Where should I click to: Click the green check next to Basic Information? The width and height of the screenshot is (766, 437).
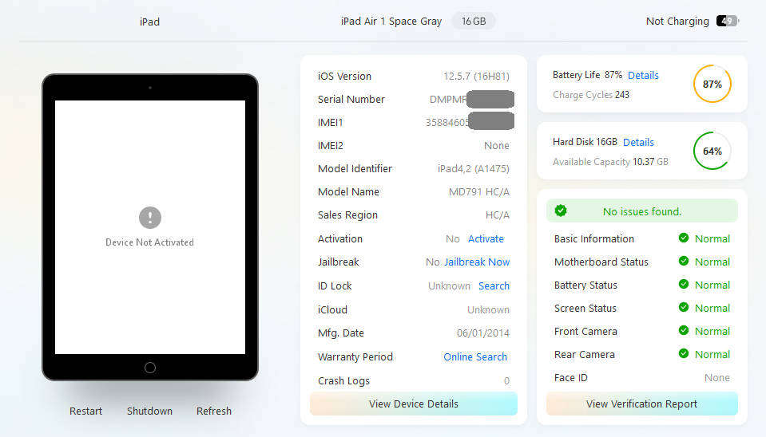[684, 238]
